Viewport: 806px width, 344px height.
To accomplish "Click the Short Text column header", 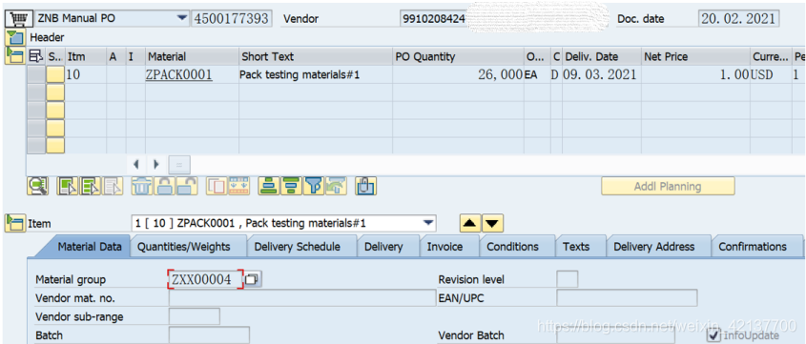I will [316, 56].
